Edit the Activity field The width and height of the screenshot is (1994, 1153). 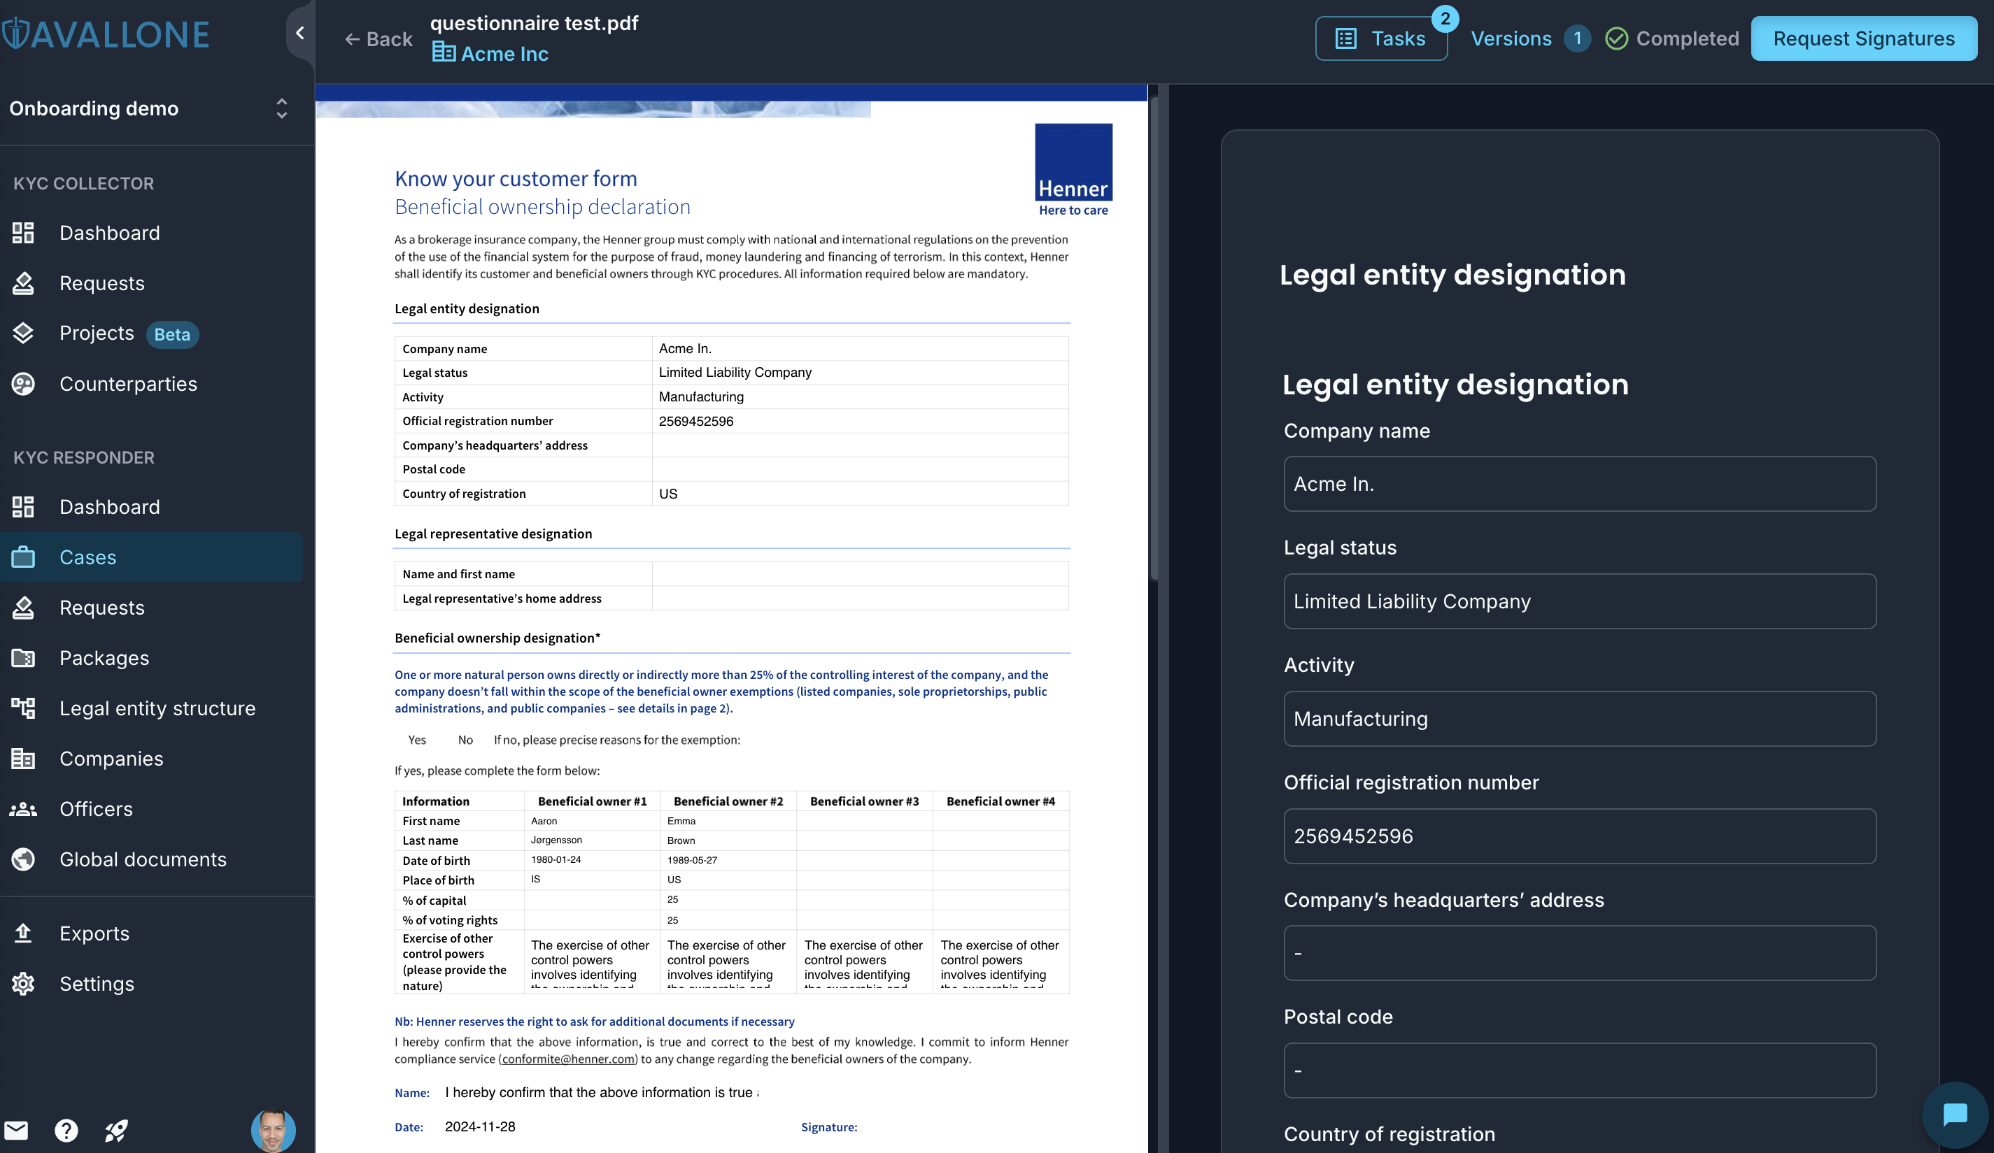point(1579,719)
